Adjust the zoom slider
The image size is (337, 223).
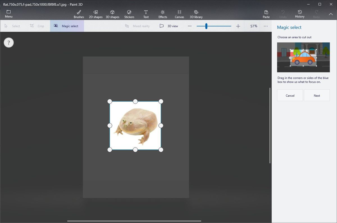[x=206, y=26]
